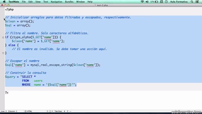Toggle fold marker at closing brace line

coord(3,53)
